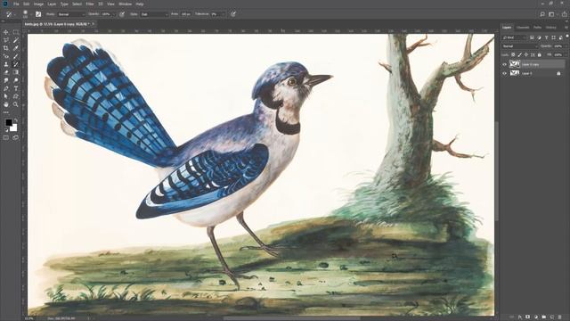Click the Area value field
Image resolution: width=570 pixels, height=321 pixels.
tap(186, 14)
